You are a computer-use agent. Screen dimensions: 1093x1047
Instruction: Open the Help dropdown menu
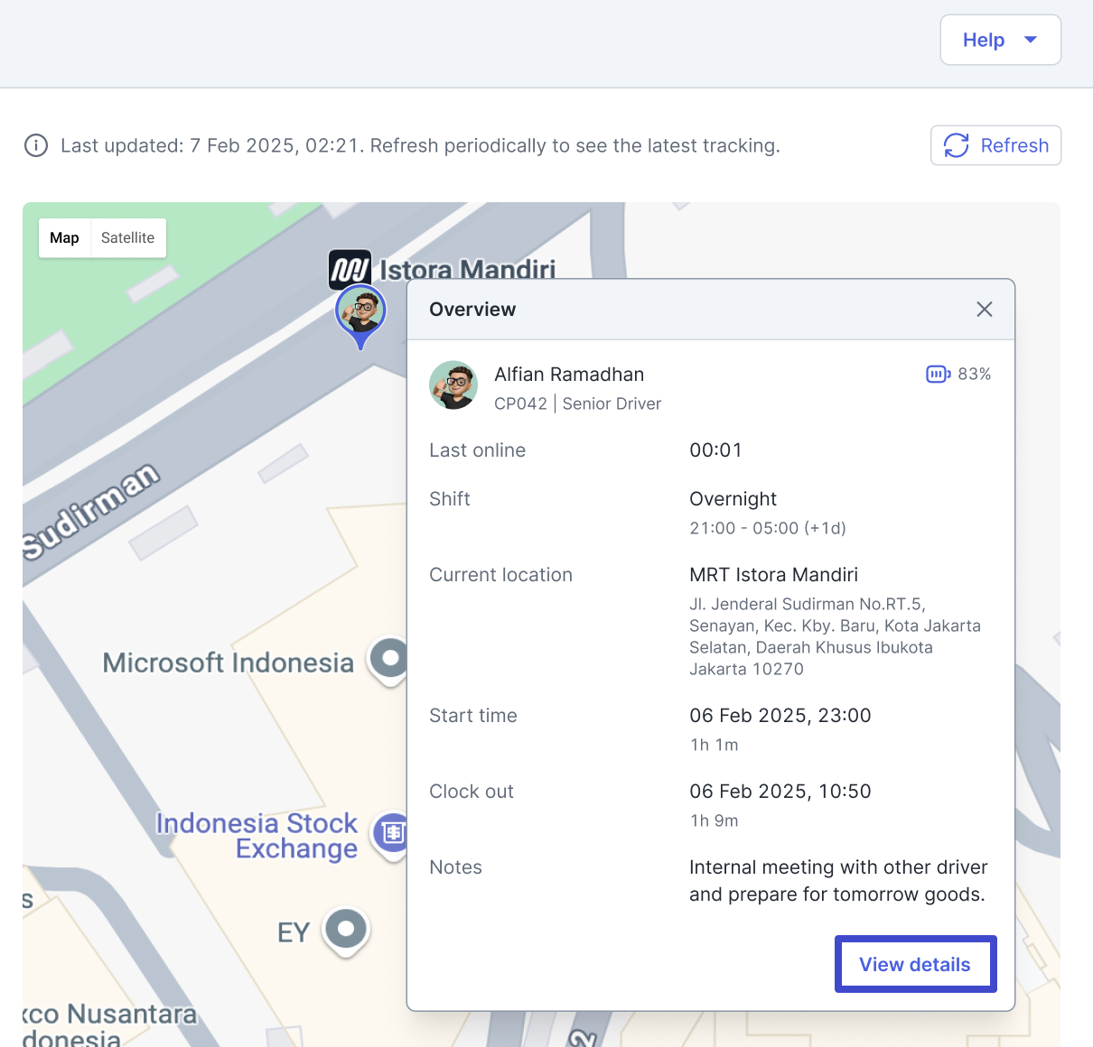coord(1000,40)
